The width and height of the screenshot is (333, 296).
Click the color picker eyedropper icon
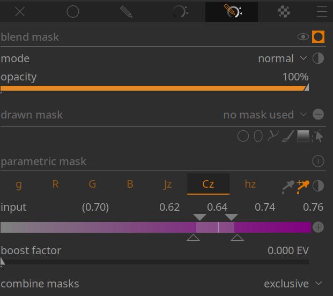click(x=288, y=186)
